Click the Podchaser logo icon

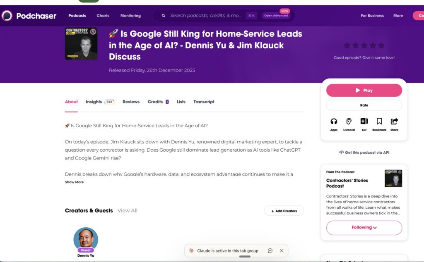(x=7, y=16)
